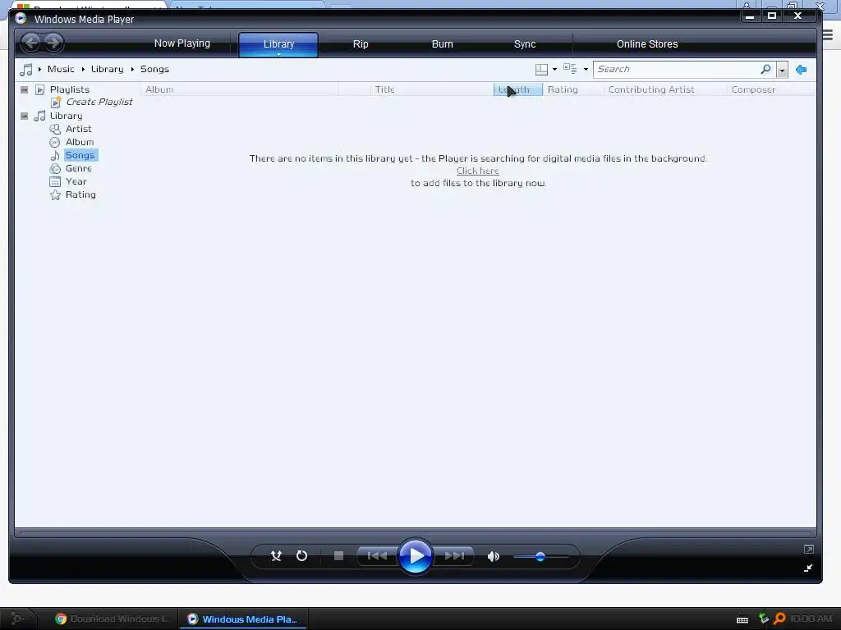Select Rating in the library tree
This screenshot has height=630, width=841.
coord(80,194)
